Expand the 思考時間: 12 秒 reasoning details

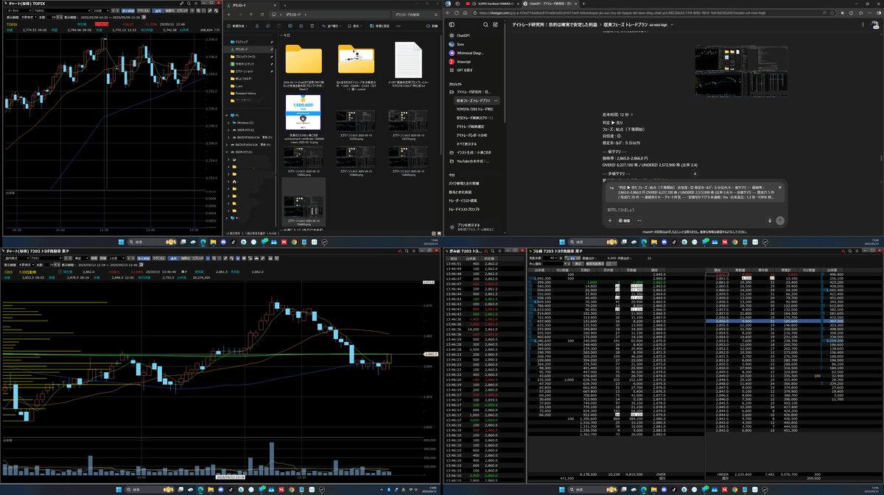click(615, 115)
